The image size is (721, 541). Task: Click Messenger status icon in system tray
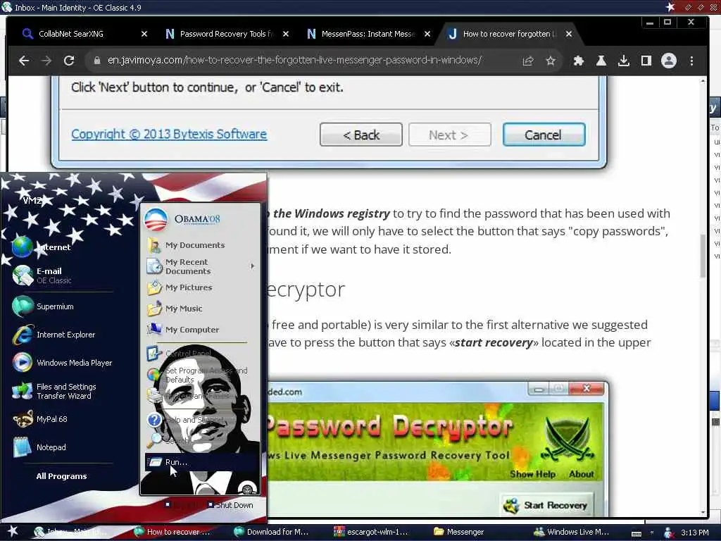pos(669,533)
